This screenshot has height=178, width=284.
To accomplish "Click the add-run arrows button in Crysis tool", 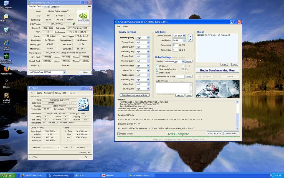I will [190, 38].
